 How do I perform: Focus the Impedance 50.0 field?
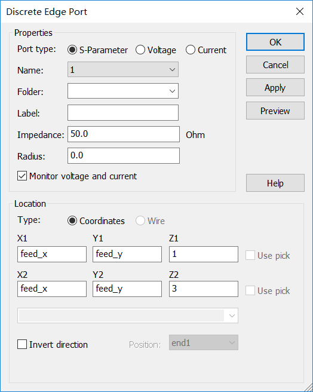124,134
